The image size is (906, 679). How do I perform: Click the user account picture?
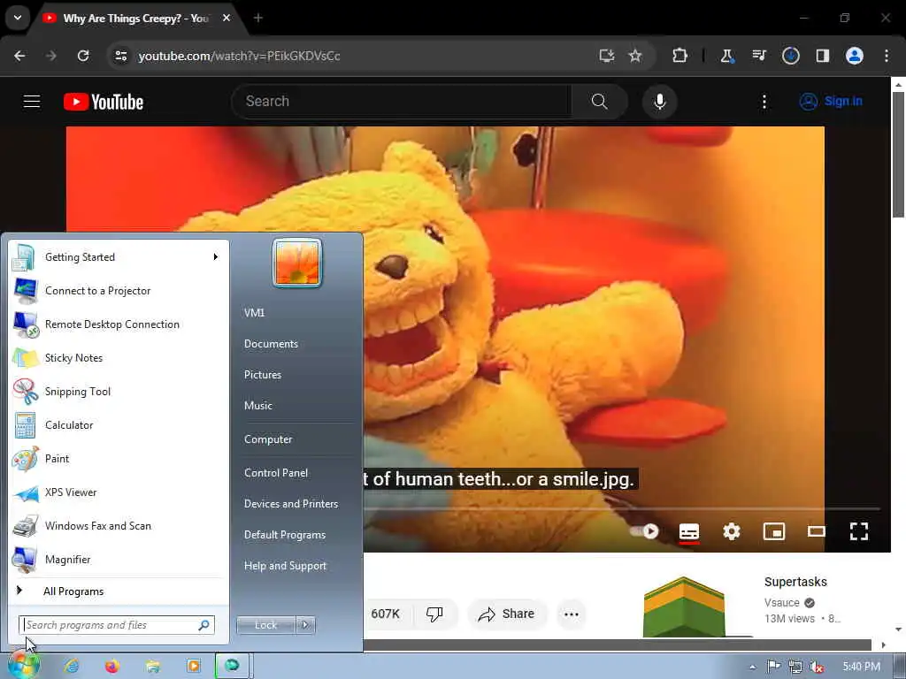pos(297,263)
